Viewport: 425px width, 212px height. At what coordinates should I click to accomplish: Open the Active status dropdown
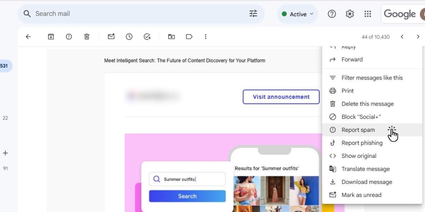(x=297, y=14)
